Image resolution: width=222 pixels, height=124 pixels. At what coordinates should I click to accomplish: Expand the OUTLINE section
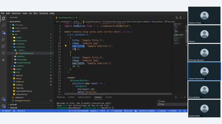coord(13,105)
